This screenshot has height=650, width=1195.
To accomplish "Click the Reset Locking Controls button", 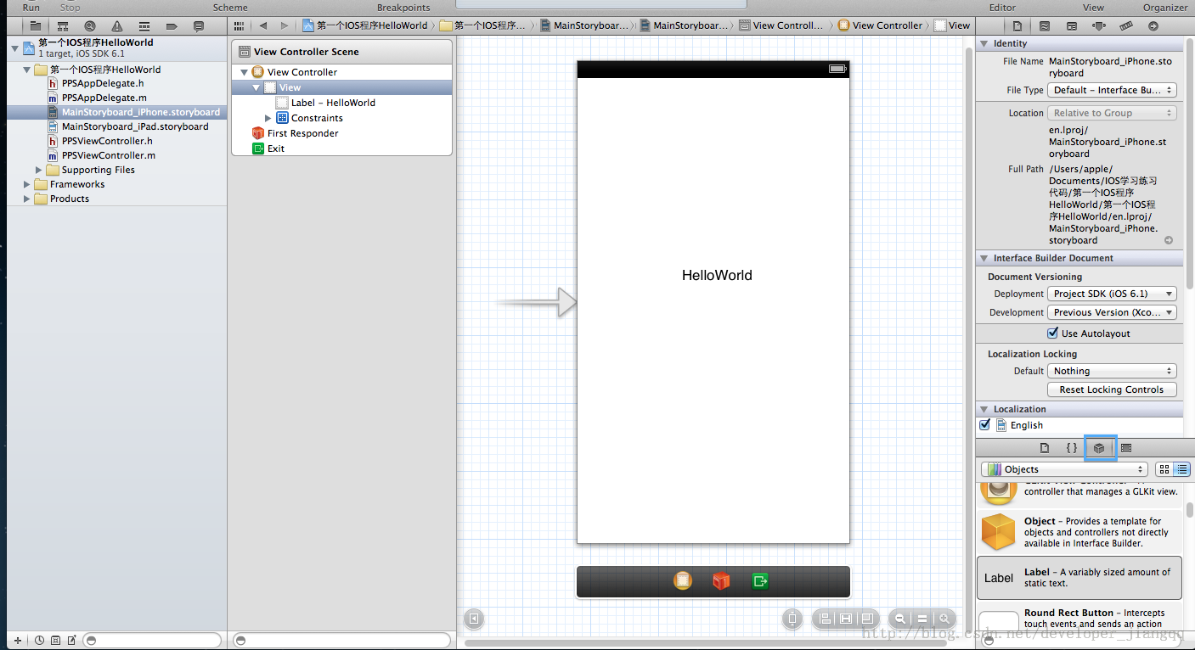I will [1112, 389].
